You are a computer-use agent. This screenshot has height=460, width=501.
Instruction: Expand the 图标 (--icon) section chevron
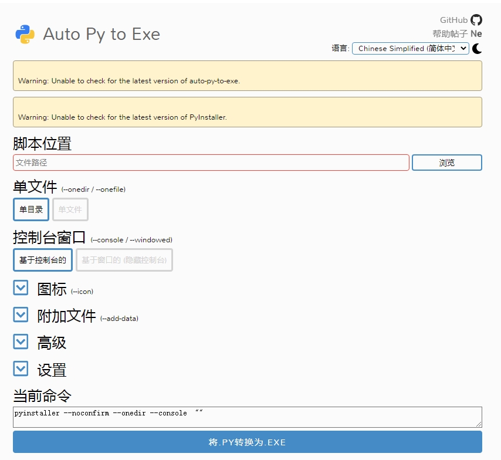(x=21, y=287)
